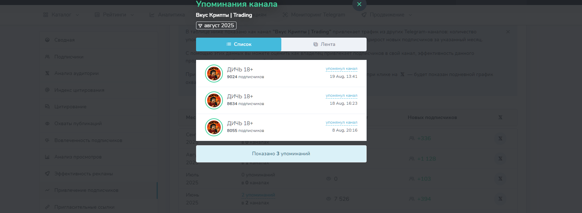
Task: Open ДИЧЬ 18+ avatar with 8634 subscribers
Action: pos(214,100)
